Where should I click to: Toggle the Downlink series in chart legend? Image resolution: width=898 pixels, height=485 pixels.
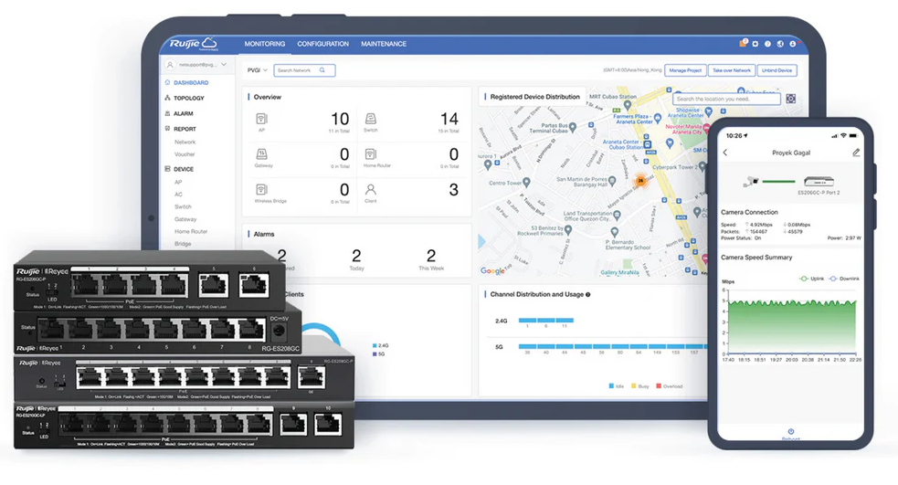(843, 278)
